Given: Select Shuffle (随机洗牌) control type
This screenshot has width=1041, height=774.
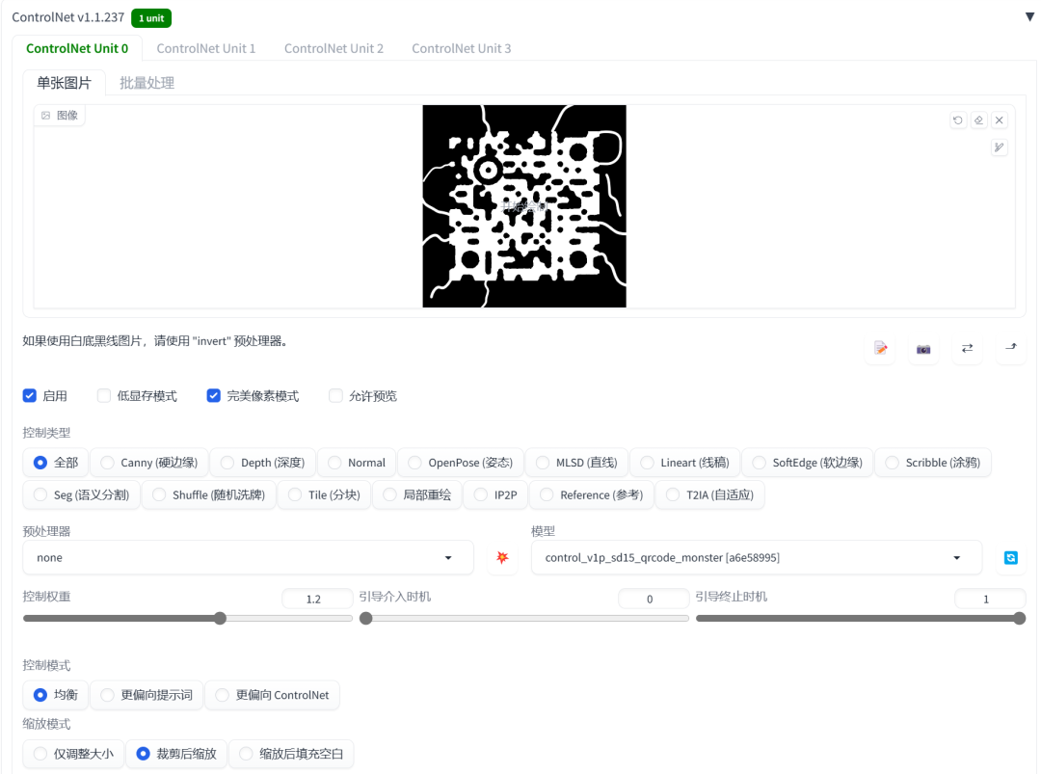Looking at the screenshot, I should pos(209,495).
